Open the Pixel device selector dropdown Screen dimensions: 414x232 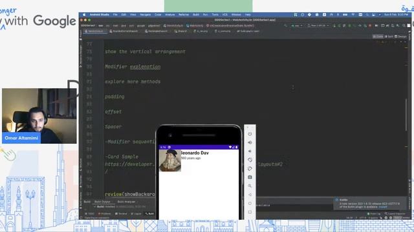[318, 26]
